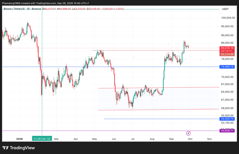Click the Jul label on time axis
The image size is (239, 154).
pos(133,139)
